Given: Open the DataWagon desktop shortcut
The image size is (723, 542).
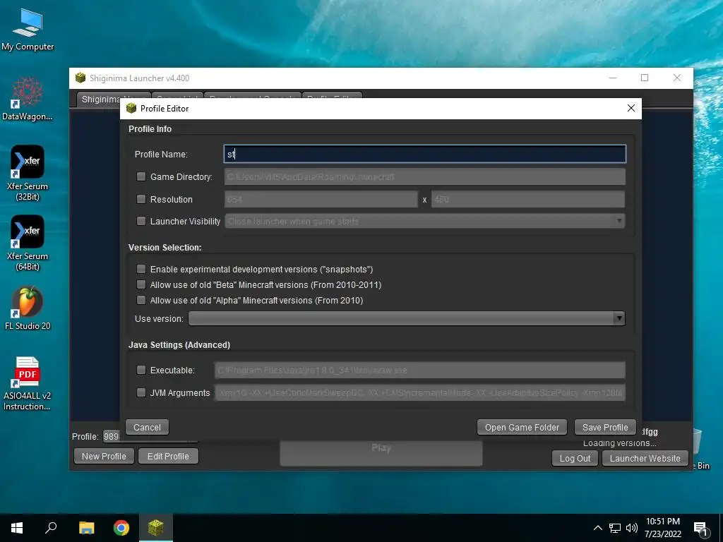Looking at the screenshot, I should click(x=28, y=99).
